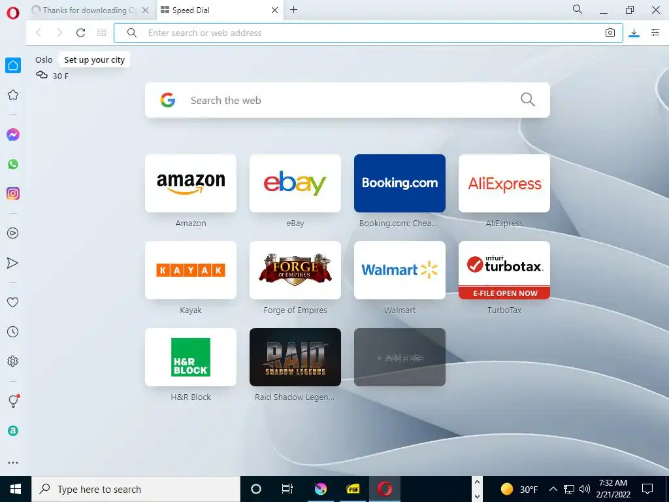Open the colorful circle app on taskbar
The width and height of the screenshot is (669, 502).
(321, 489)
